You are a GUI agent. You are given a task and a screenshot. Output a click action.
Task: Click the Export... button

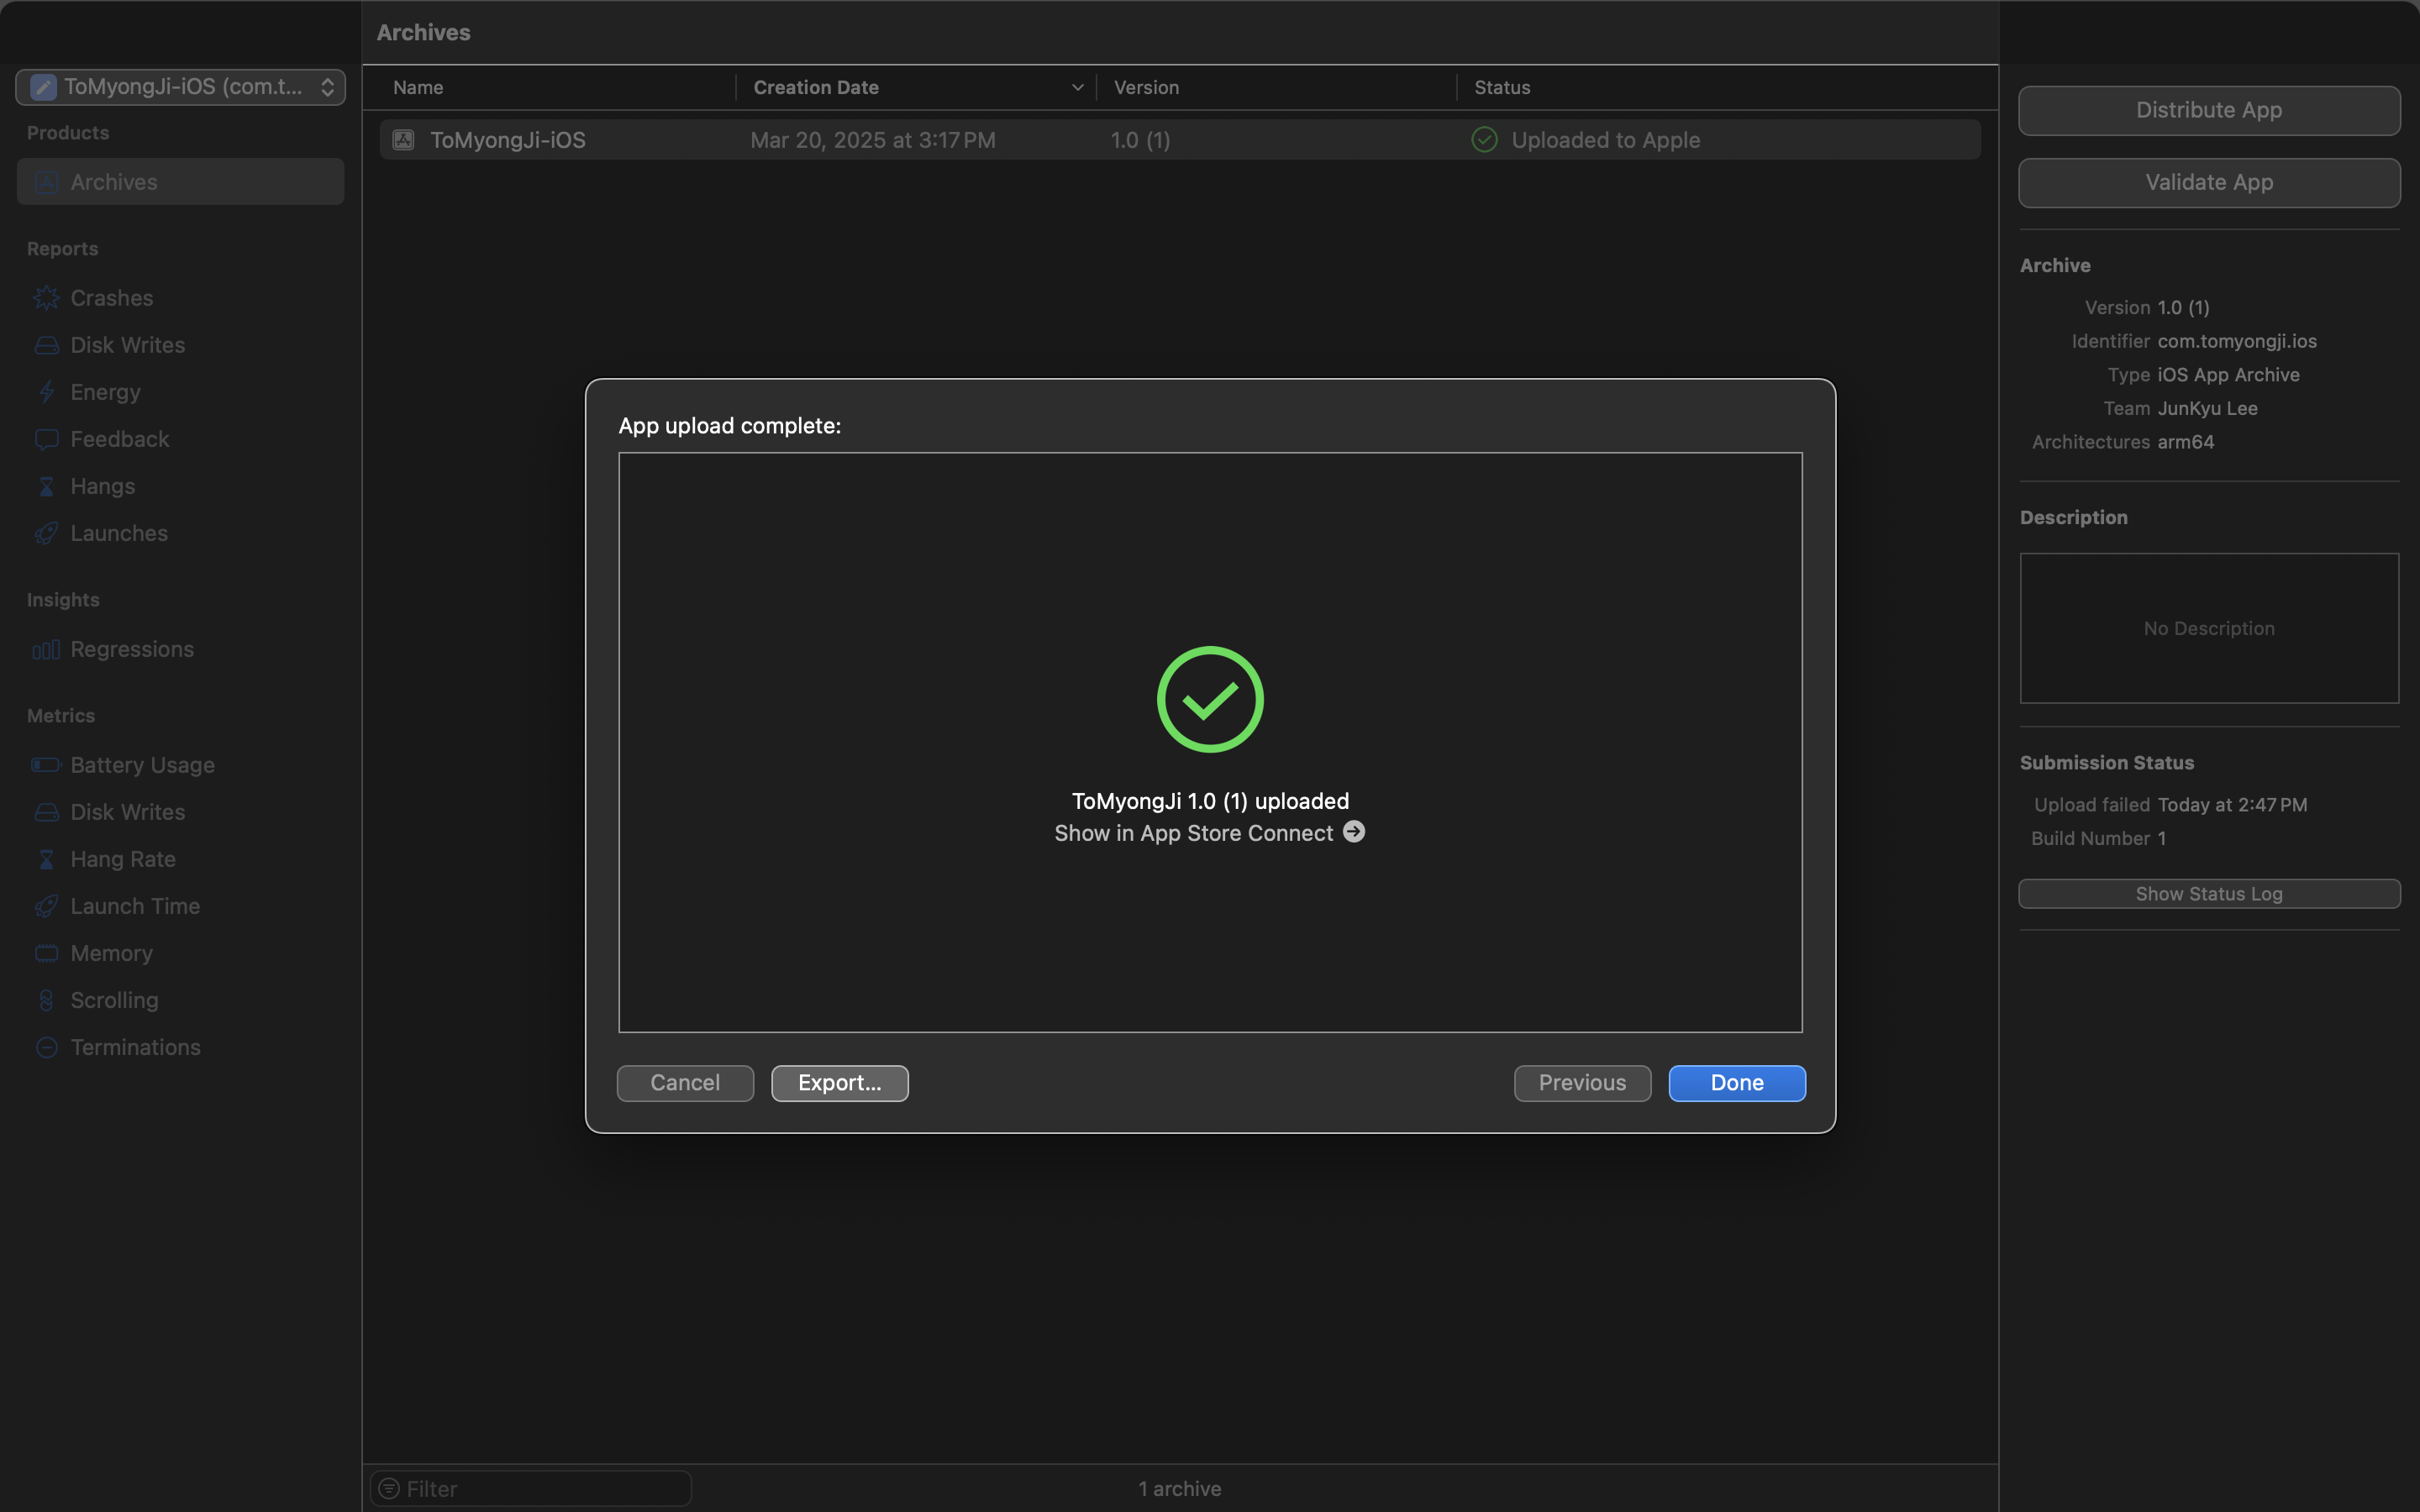tap(839, 1083)
